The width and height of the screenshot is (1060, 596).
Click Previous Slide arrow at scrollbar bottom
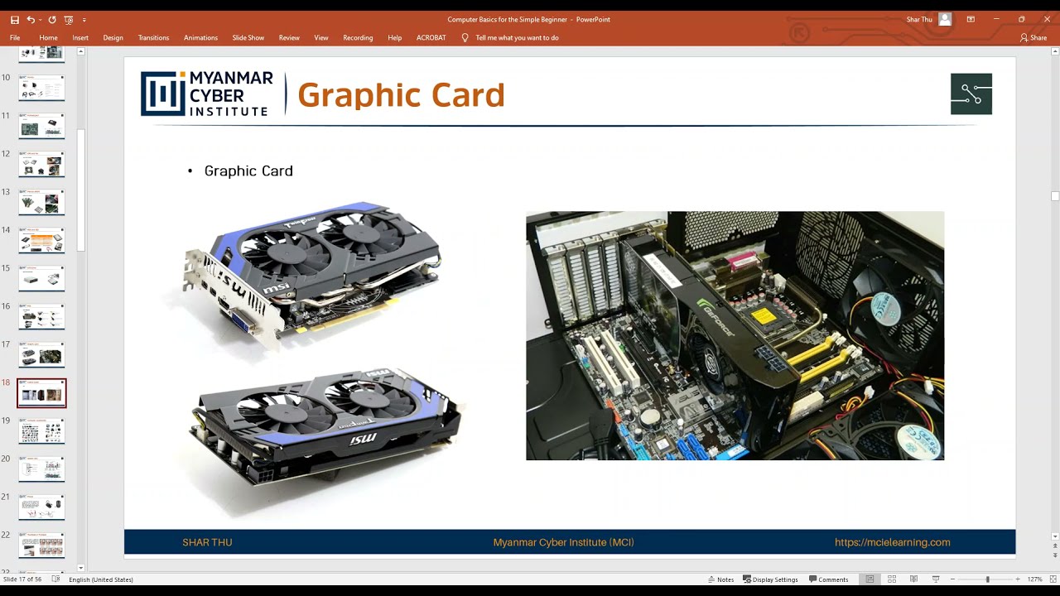point(1054,546)
